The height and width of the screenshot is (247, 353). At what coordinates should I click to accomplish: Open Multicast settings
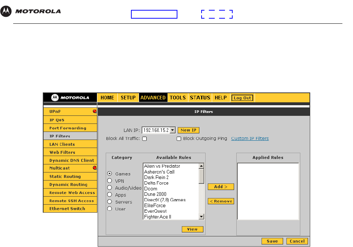click(x=70, y=168)
